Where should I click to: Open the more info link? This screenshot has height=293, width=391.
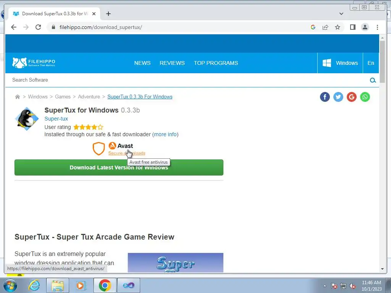[165, 135]
